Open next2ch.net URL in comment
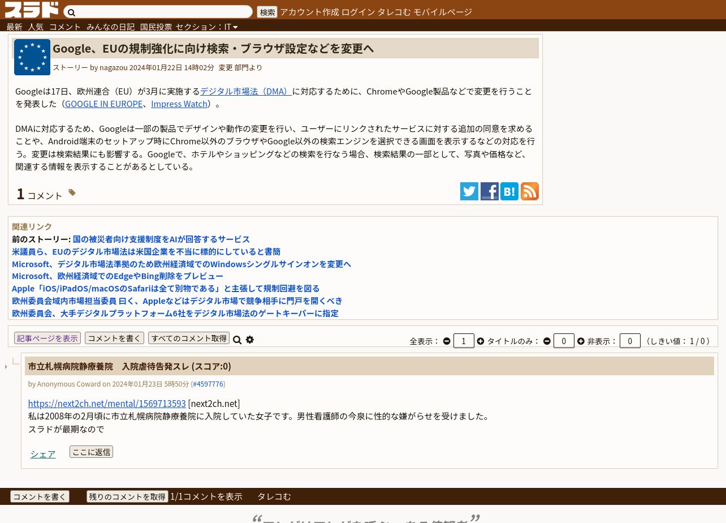The height and width of the screenshot is (523, 726). [x=107, y=404]
